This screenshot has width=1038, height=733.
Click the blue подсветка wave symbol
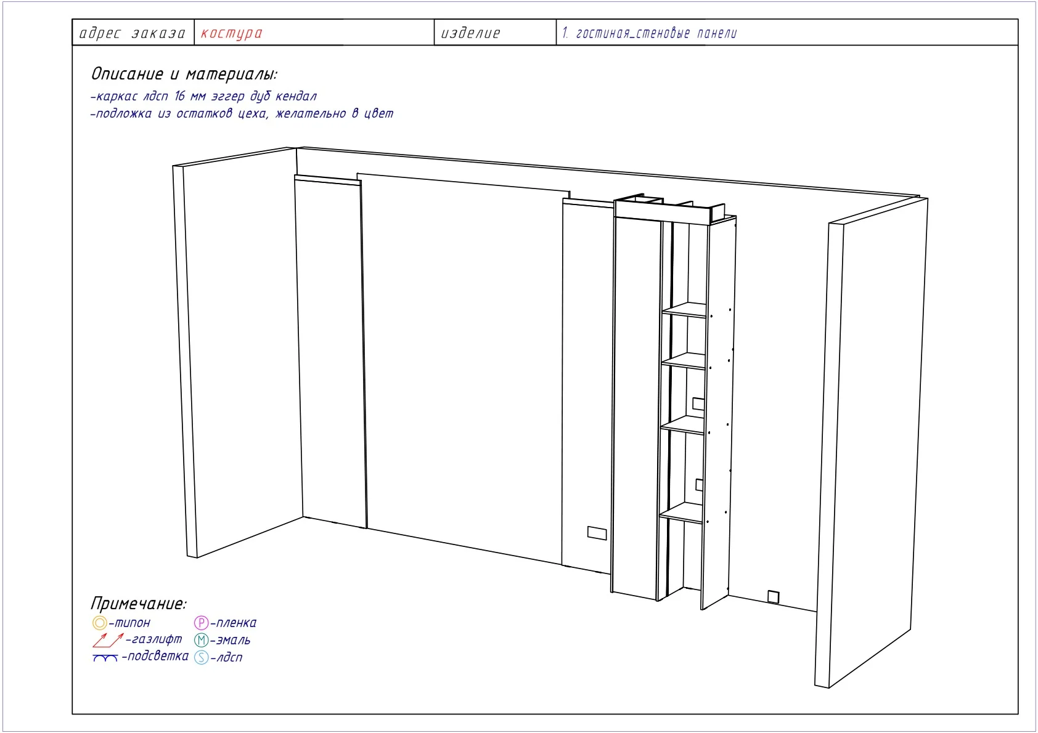pyautogui.click(x=105, y=658)
